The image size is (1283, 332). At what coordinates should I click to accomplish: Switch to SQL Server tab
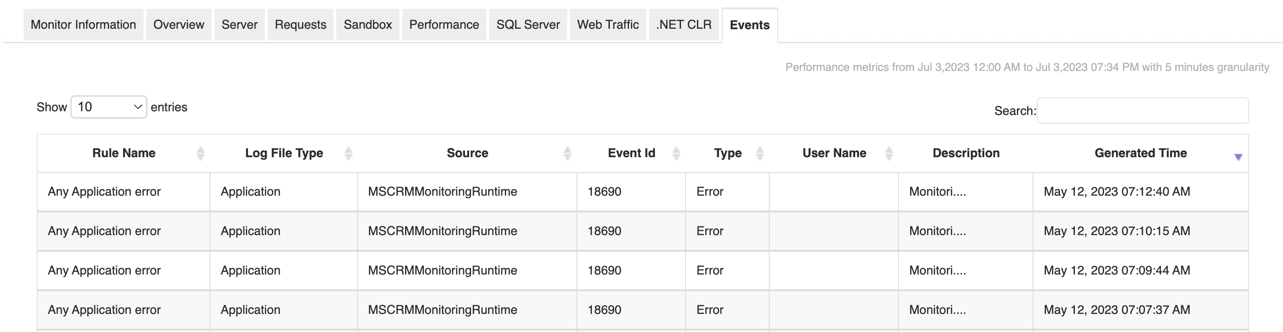[528, 25]
